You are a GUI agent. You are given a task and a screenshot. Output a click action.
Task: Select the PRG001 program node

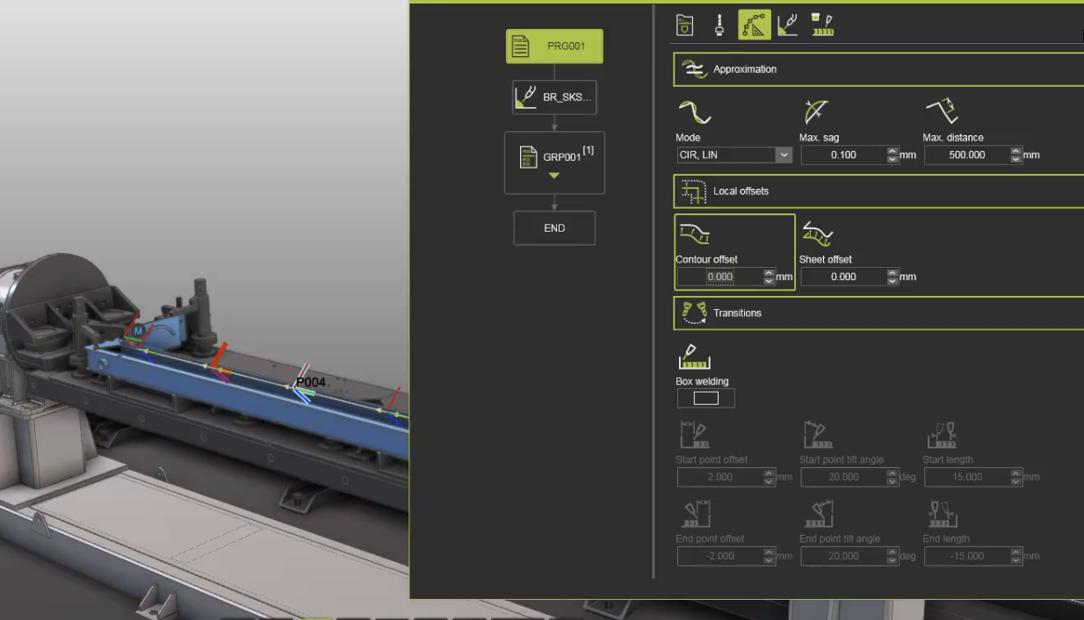tap(554, 47)
